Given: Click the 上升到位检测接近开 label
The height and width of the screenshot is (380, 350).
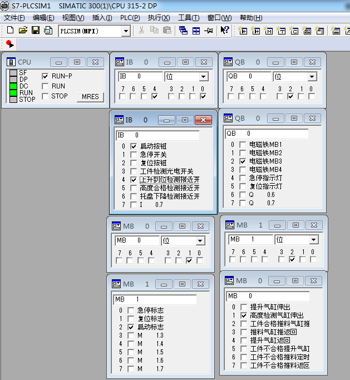Looking at the screenshot, I should pos(169,180).
